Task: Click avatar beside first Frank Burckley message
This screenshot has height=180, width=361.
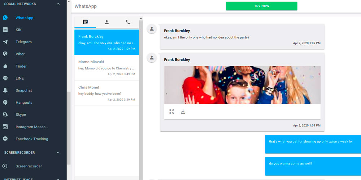Action: click(152, 29)
